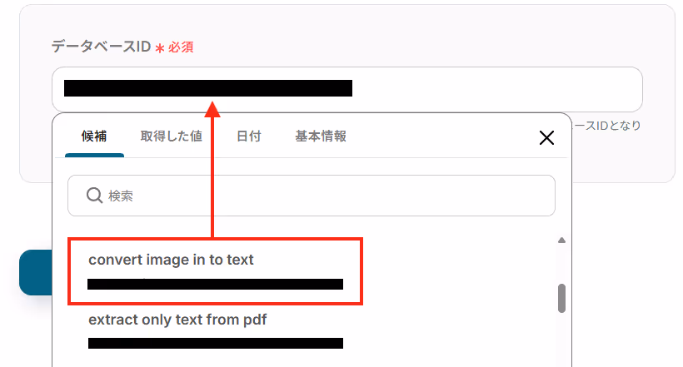
Task: Click the redacted ID under extract pdf option
Action: (x=215, y=343)
